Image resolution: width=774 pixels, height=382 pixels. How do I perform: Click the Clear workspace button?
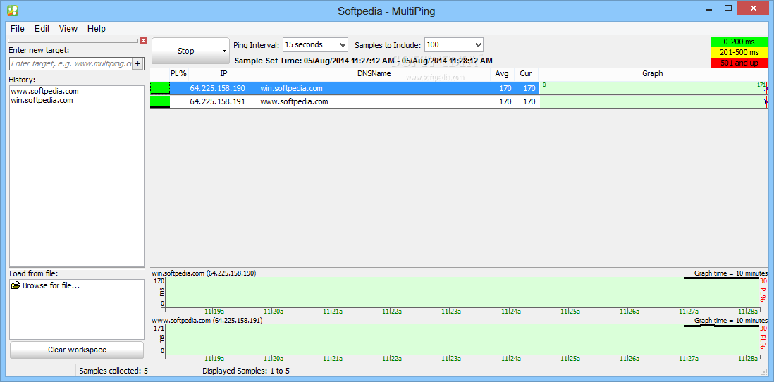click(77, 350)
